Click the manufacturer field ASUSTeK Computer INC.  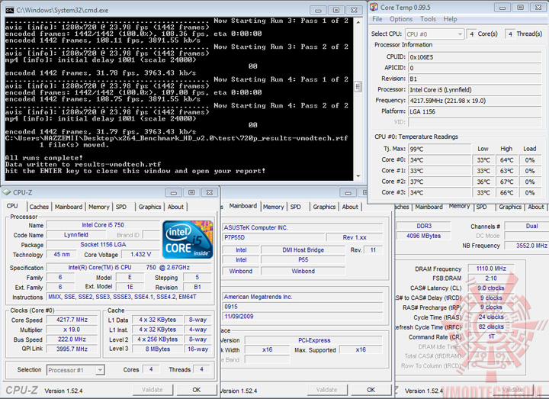point(303,227)
